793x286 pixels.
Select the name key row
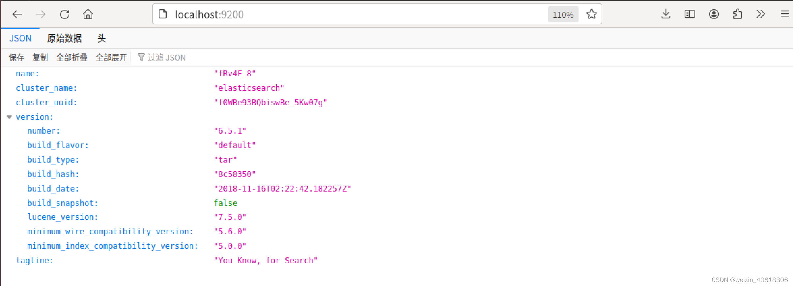pos(27,74)
